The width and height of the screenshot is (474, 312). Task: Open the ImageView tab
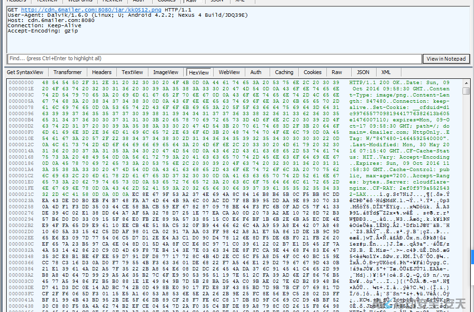166,72
